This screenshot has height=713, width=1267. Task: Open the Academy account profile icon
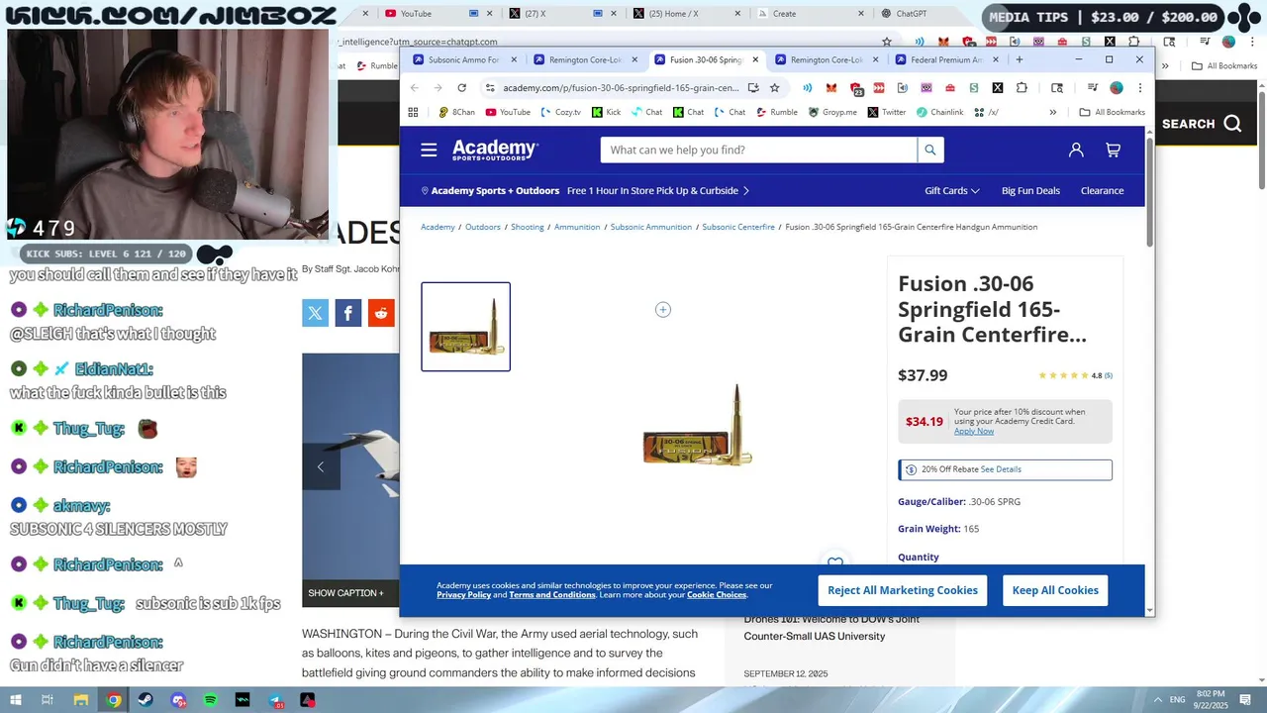[1076, 150]
